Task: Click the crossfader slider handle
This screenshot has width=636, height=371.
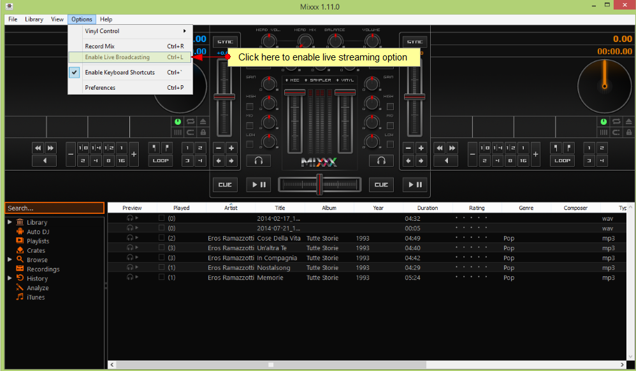Action: point(320,185)
